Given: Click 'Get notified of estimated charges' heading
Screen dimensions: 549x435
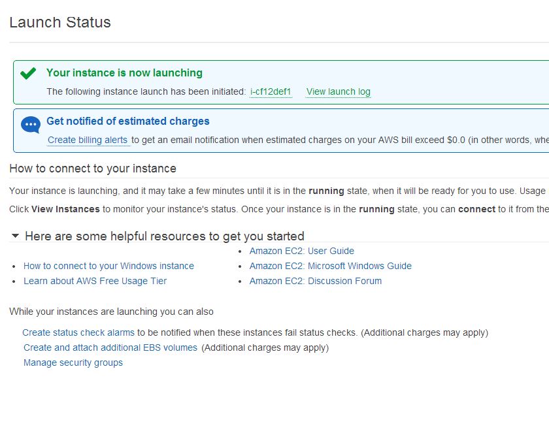Looking at the screenshot, I should click(x=127, y=121).
